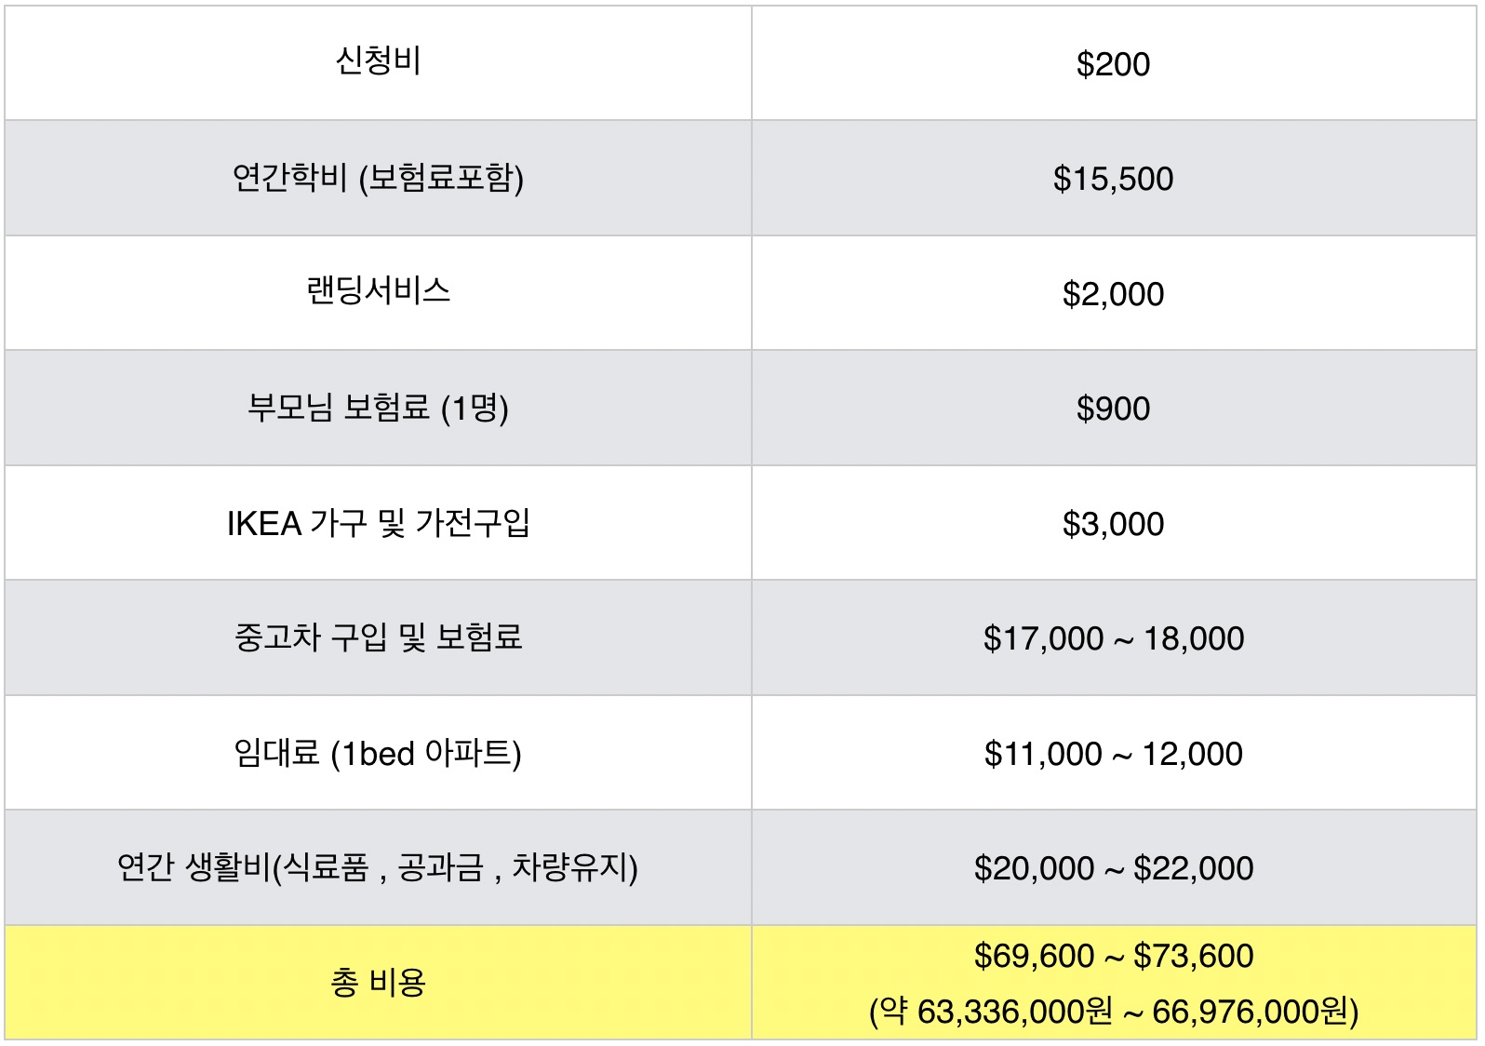Click the $900 insurance amount cell
Screen dimensions: 1485x1046
(x=1114, y=408)
